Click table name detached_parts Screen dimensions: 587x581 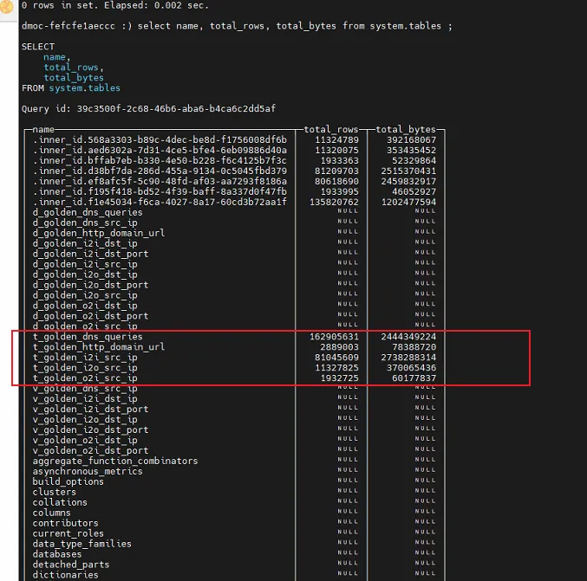click(x=71, y=565)
